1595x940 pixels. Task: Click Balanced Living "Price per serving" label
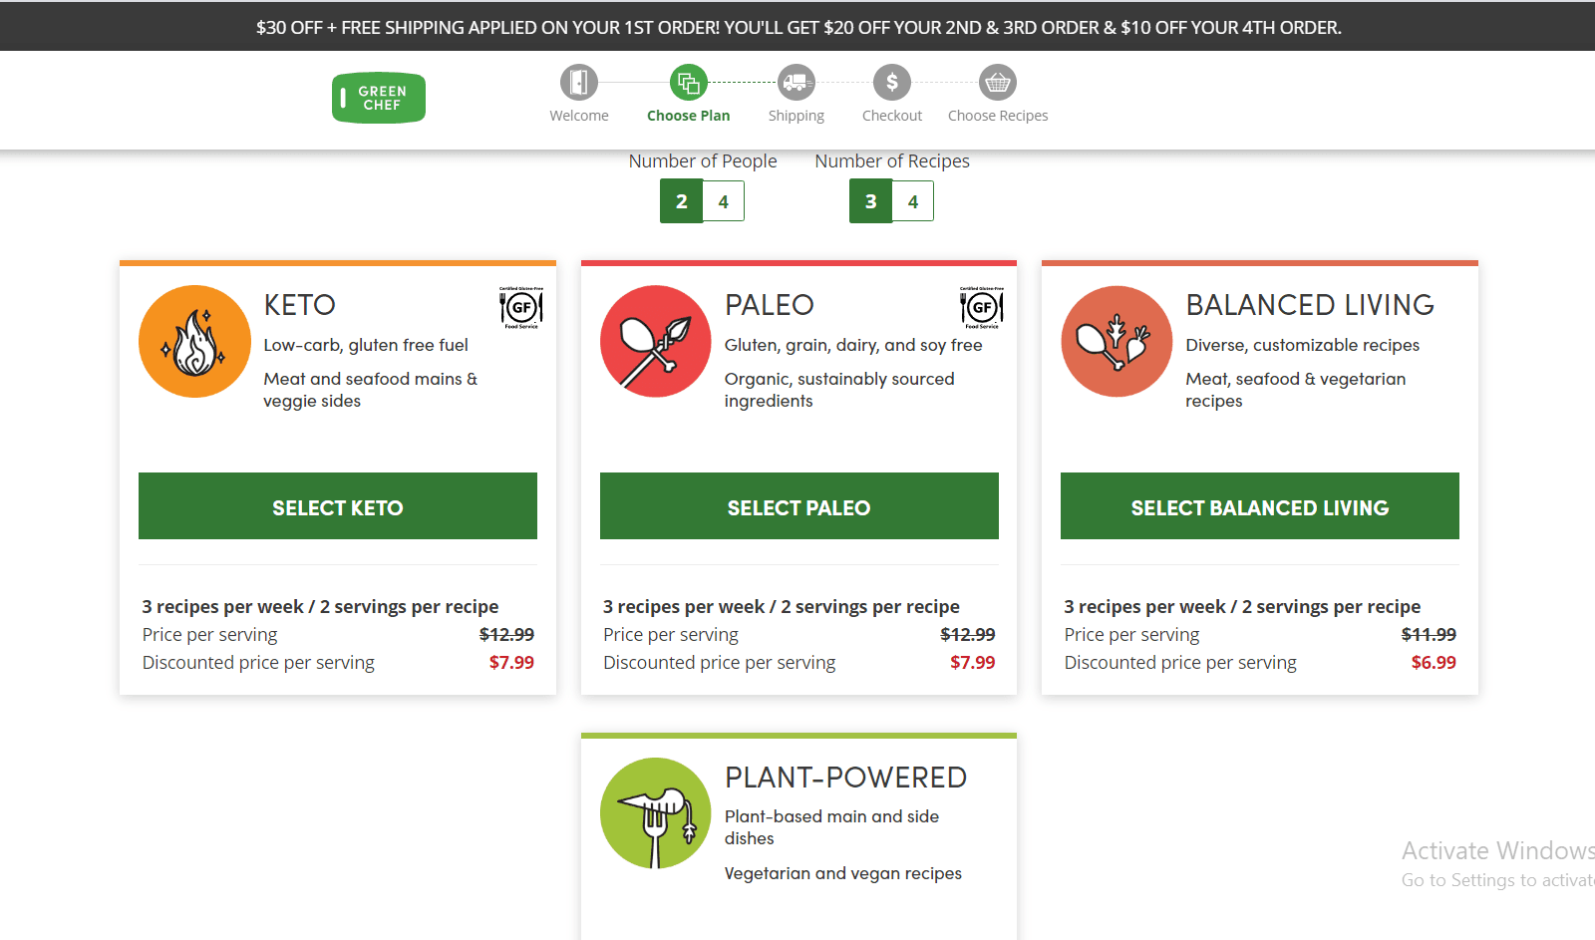1131,635
